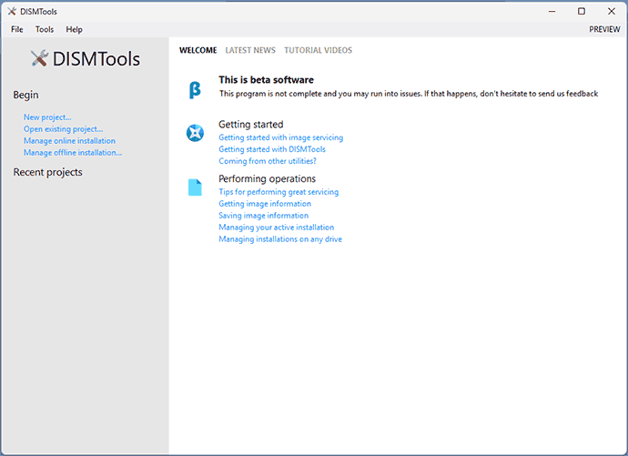Image resolution: width=628 pixels, height=456 pixels.
Task: Maximize the DISMTools window
Action: (x=582, y=11)
